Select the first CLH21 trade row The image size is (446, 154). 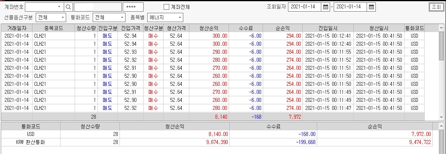pyautogui.click(x=213, y=36)
